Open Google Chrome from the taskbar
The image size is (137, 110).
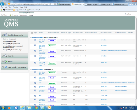[36, 108]
